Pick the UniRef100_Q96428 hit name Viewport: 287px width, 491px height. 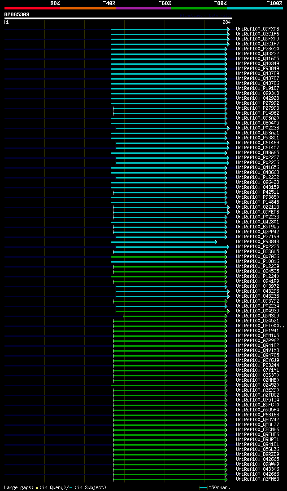[258, 182]
